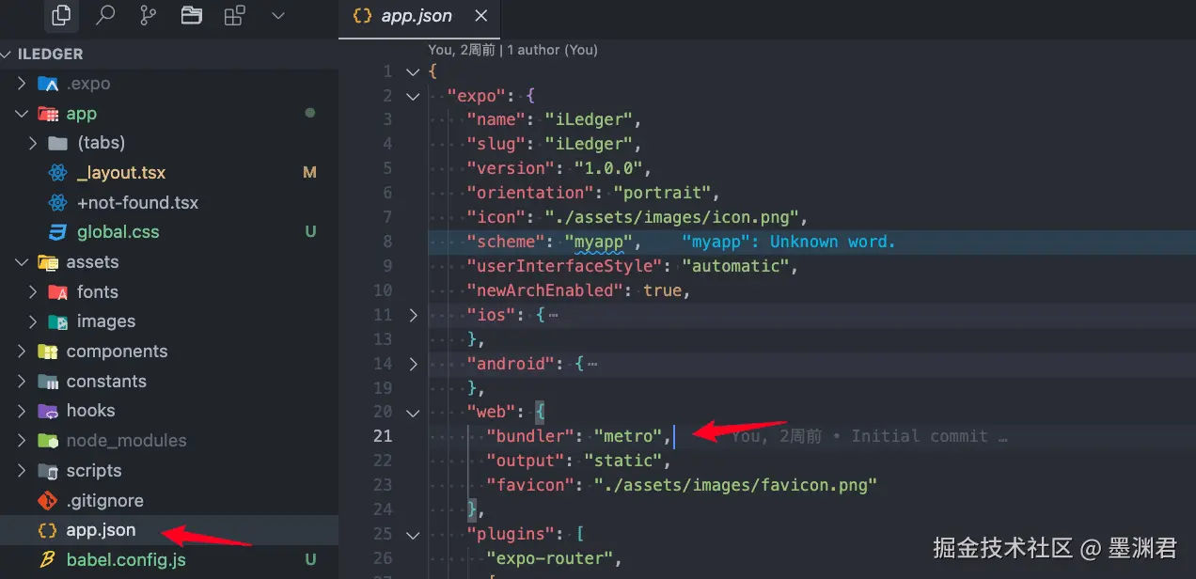Click the "static" output value

pyautogui.click(x=622, y=461)
